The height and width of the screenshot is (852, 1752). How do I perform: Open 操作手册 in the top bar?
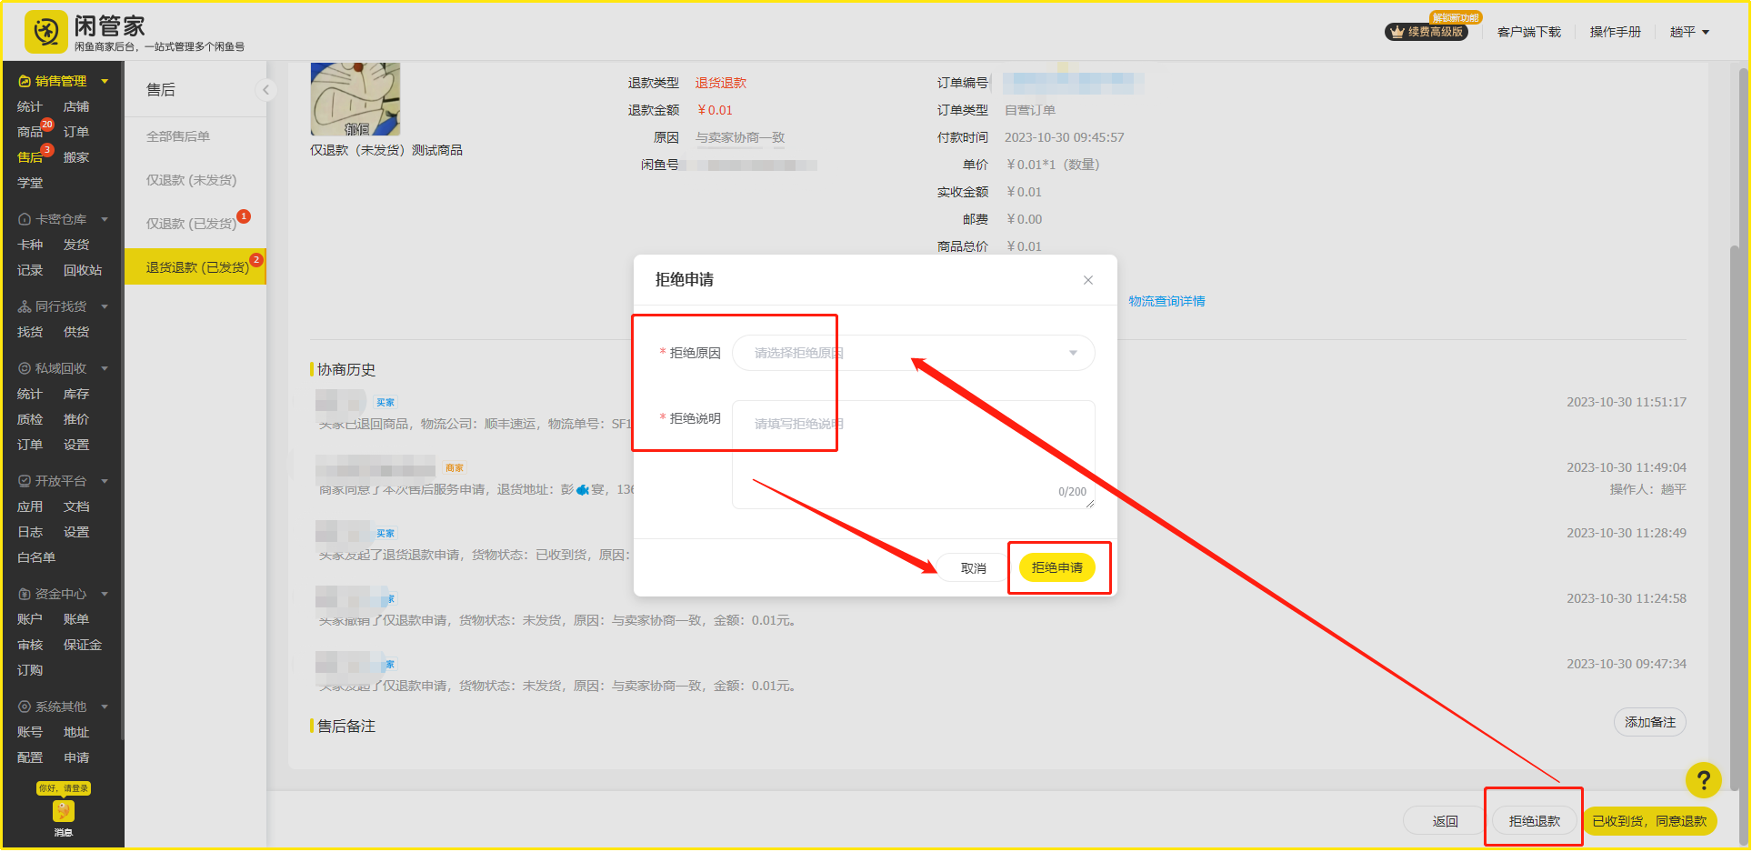[x=1615, y=32]
